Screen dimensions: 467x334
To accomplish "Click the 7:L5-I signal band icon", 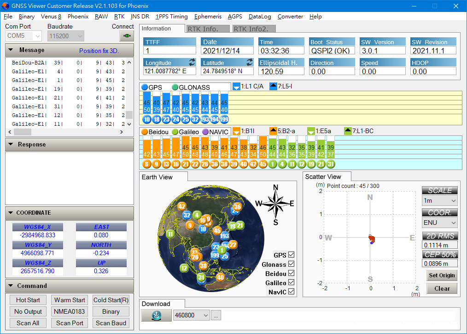I will point(273,87).
